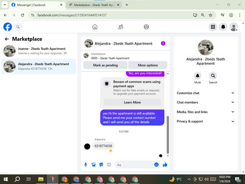View site information icon in address bar
The height and width of the screenshot is (184, 245).
[33, 15]
